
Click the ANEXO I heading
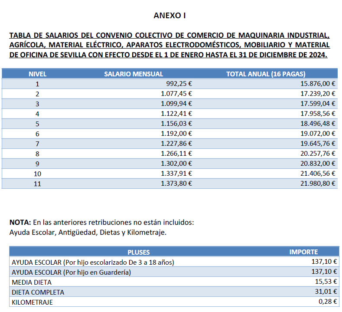[x=169, y=15]
